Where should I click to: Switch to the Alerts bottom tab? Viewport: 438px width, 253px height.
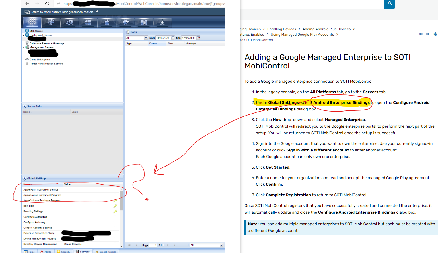(46, 252)
